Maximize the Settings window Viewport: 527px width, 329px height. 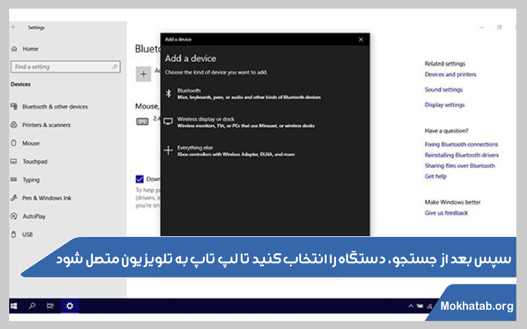(499, 28)
